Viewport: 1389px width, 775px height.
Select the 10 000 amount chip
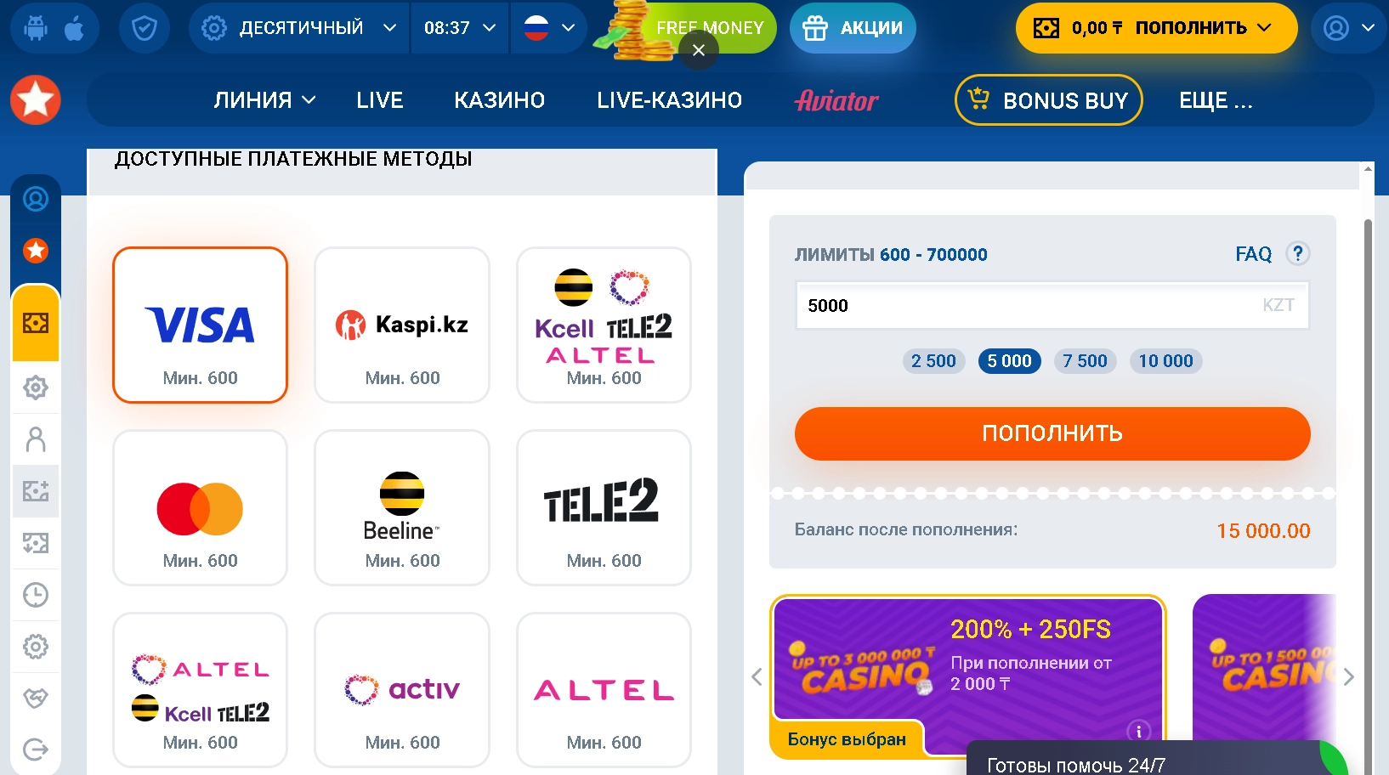click(x=1165, y=361)
